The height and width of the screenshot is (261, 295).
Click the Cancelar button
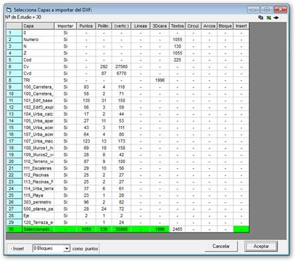point(221,246)
